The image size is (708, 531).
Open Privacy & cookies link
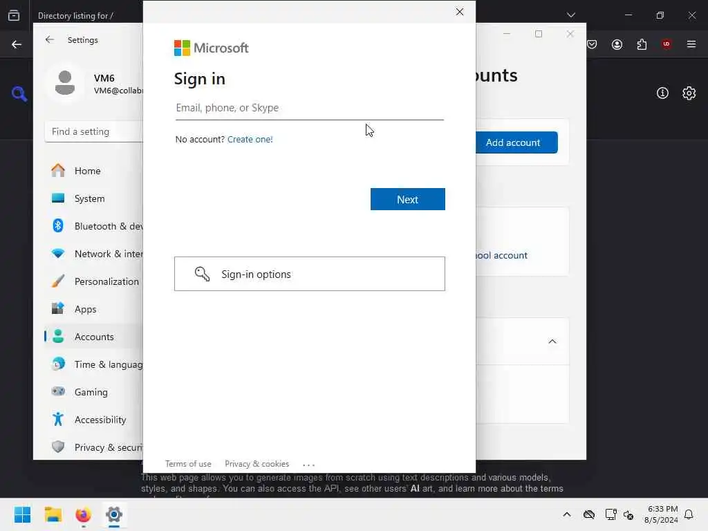pyautogui.click(x=257, y=464)
